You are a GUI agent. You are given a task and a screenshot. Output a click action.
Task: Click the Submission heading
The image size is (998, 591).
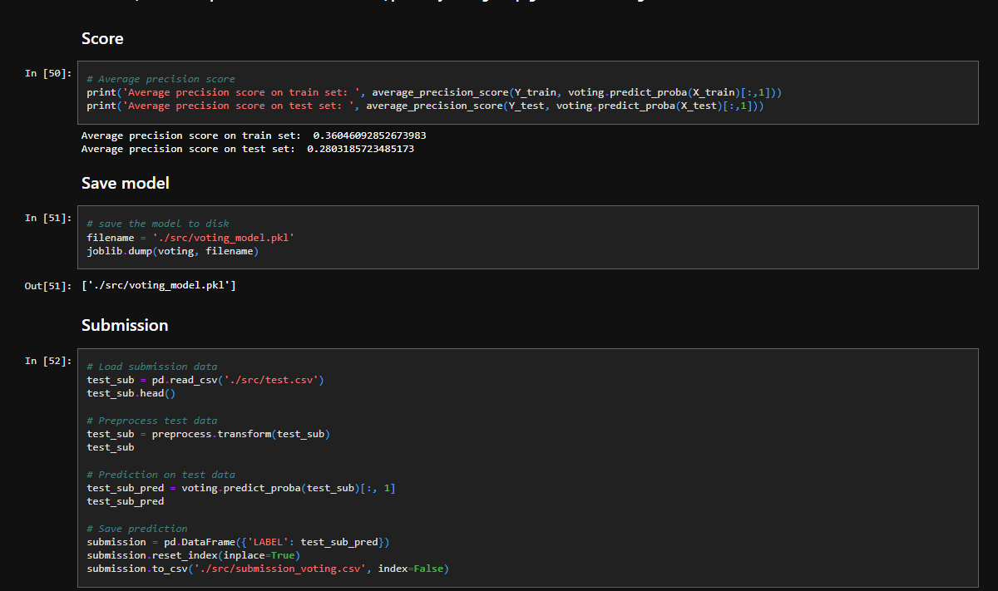(x=125, y=325)
